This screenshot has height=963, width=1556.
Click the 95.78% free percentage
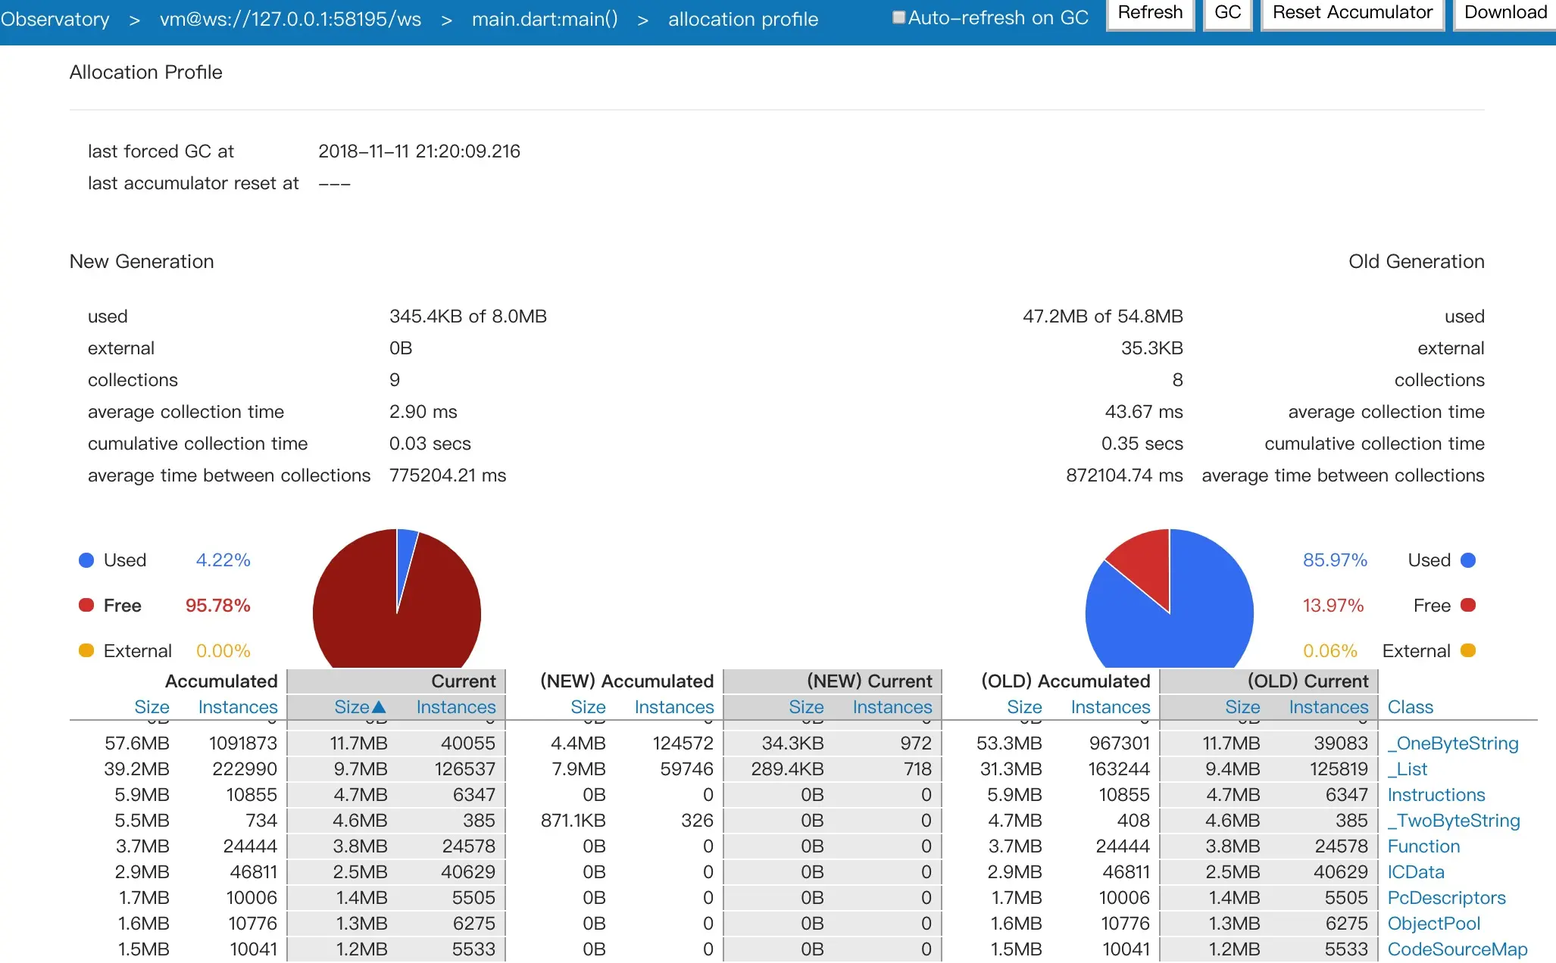[x=217, y=606]
